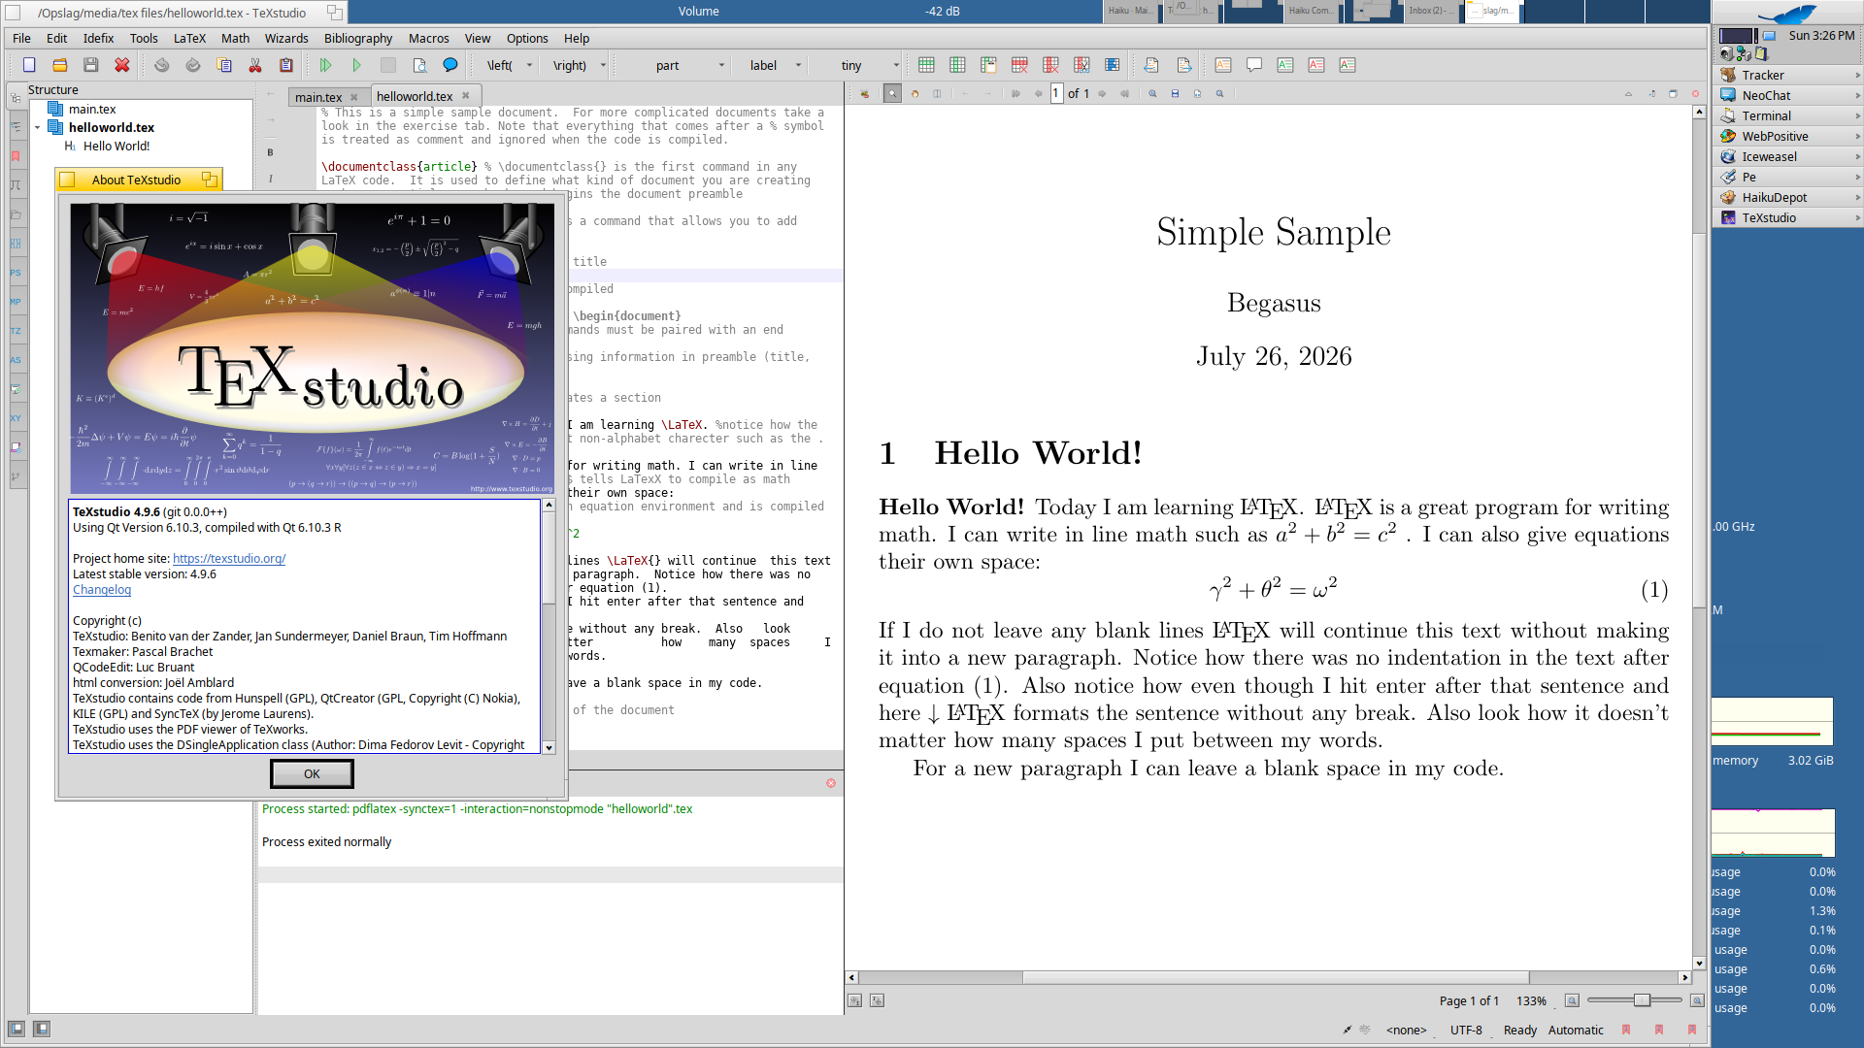
Task: Toggle the bottom panel button in the status bar
Action: click(42, 1029)
